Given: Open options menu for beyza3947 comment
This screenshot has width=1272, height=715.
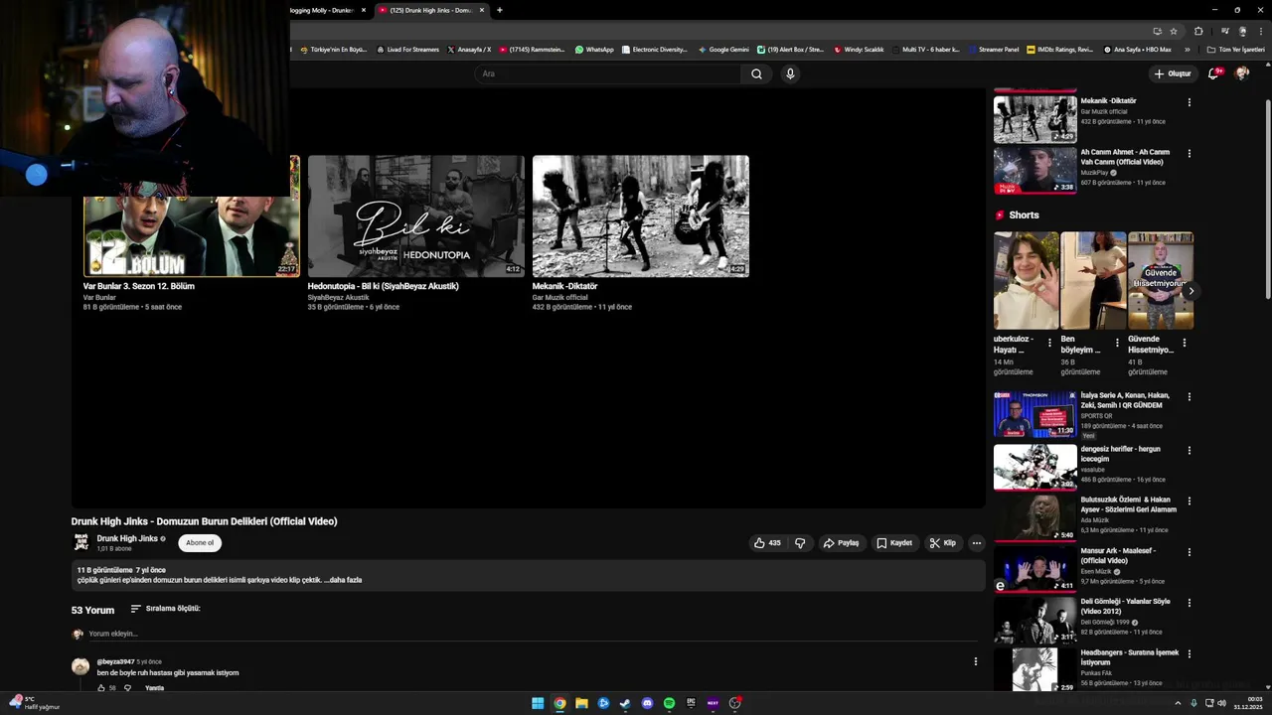Looking at the screenshot, I should 975,661.
